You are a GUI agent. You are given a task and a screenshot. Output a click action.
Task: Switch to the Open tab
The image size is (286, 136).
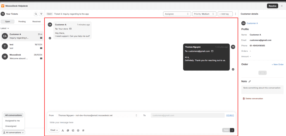click(8, 22)
